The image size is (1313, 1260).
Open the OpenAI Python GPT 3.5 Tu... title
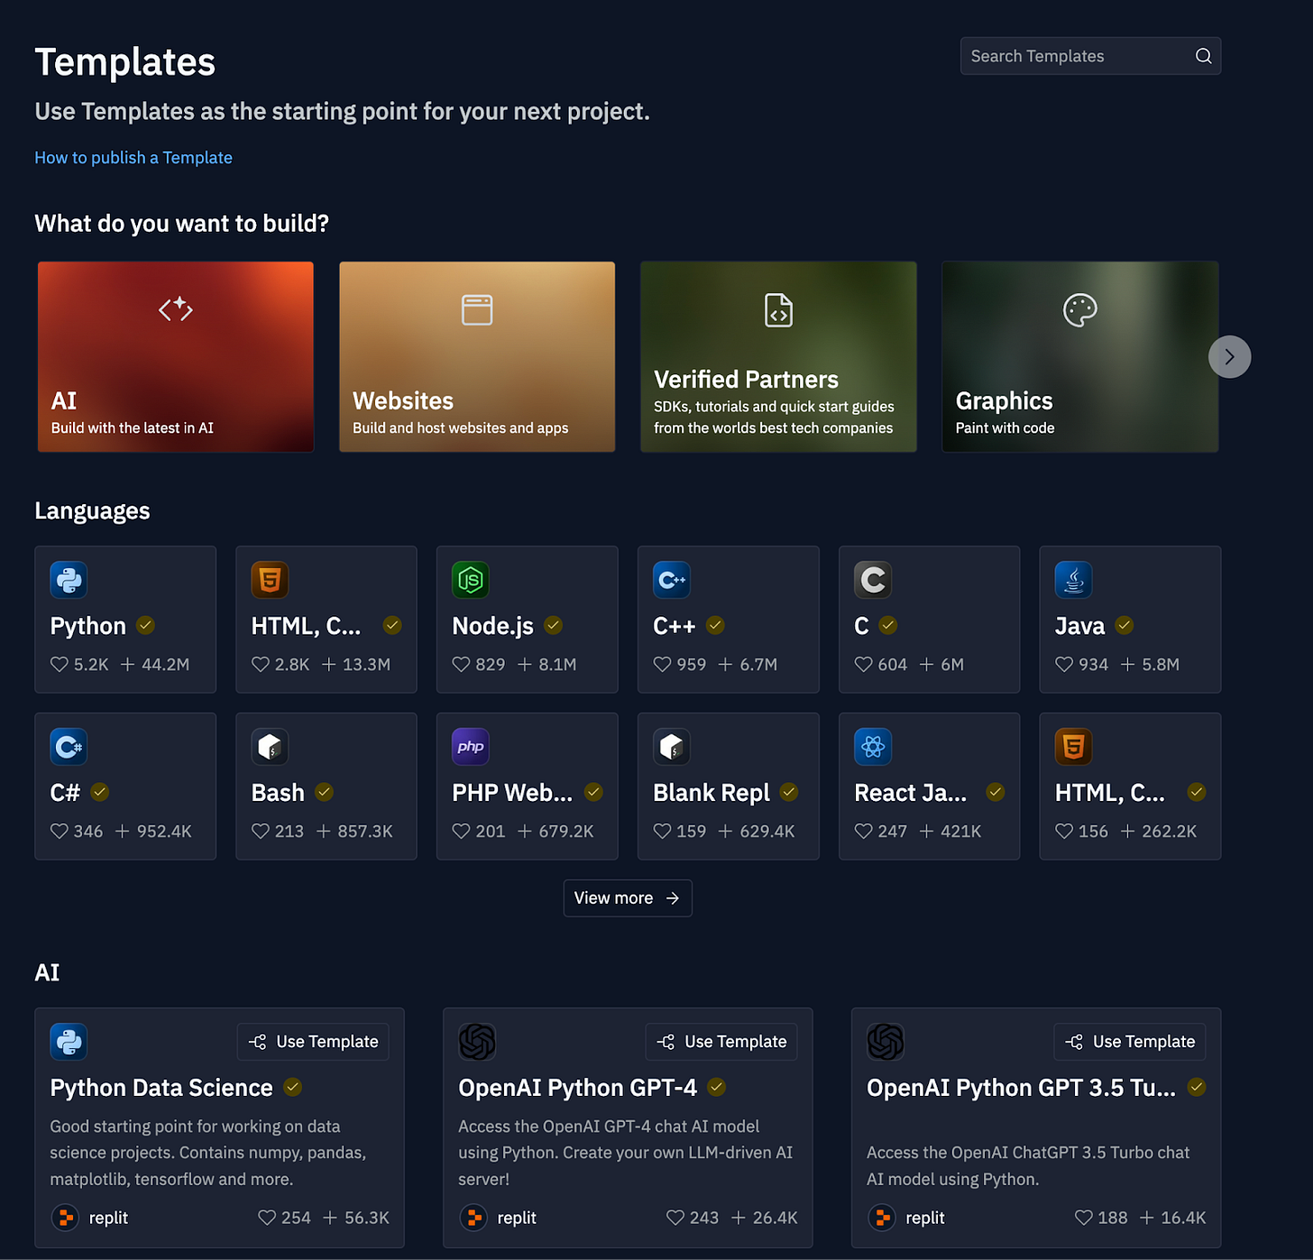pyautogui.click(x=1021, y=1088)
